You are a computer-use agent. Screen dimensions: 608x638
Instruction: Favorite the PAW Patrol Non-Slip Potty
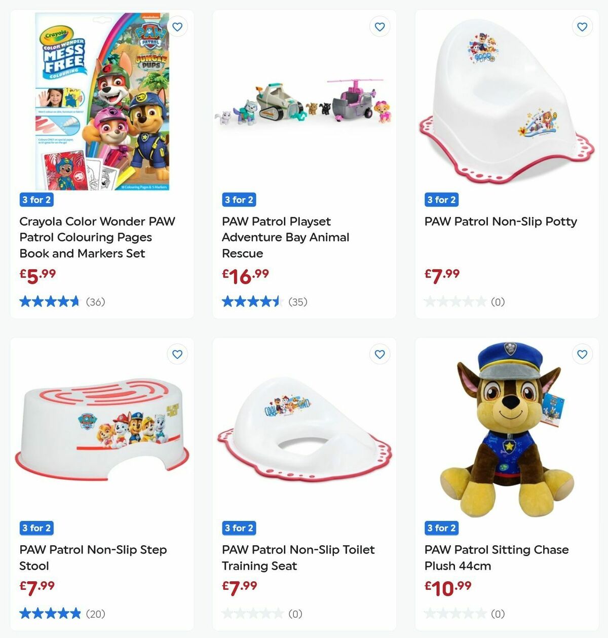point(582,27)
